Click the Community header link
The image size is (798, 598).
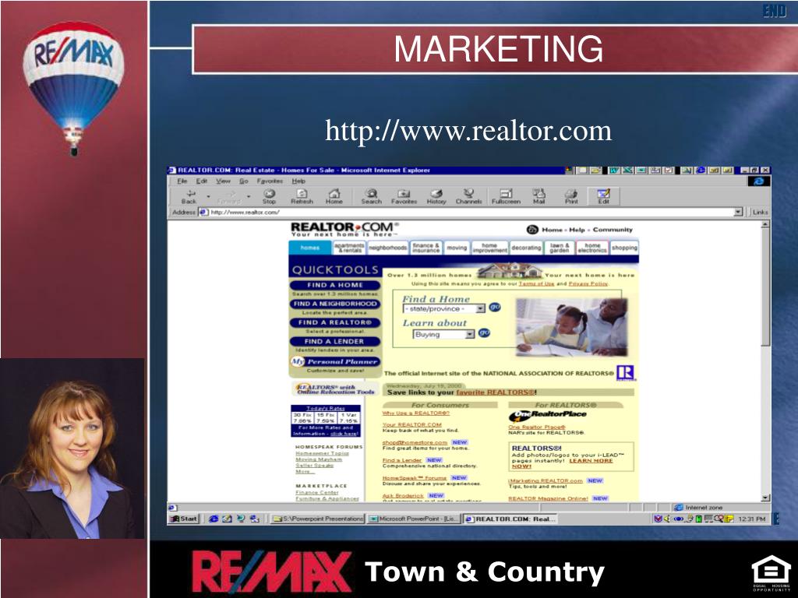tap(613, 230)
